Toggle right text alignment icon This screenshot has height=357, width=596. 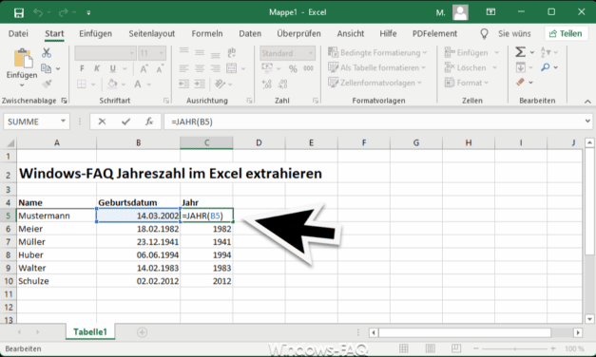click(x=216, y=68)
